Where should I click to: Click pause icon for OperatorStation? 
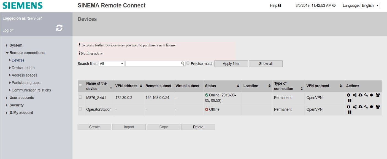[x=350, y=112]
